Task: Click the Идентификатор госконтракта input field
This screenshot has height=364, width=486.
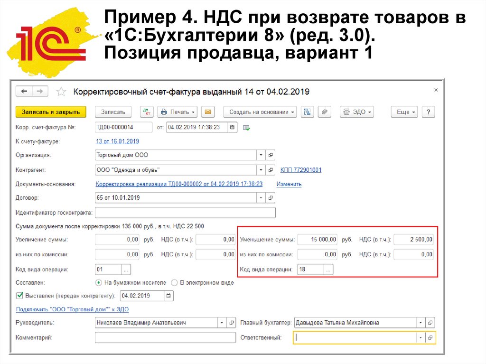Action: tap(185, 213)
